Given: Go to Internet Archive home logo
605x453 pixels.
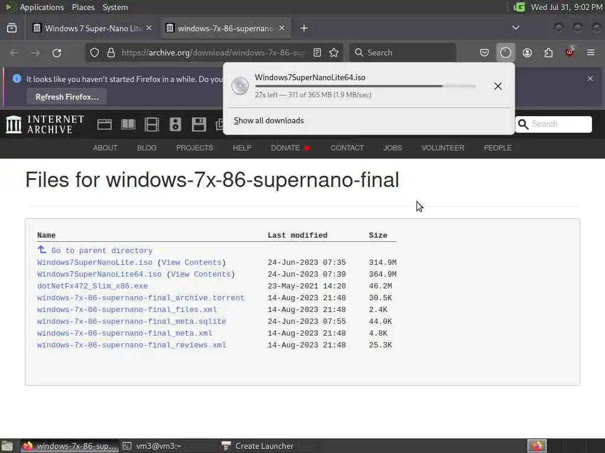Looking at the screenshot, I should tap(45, 124).
